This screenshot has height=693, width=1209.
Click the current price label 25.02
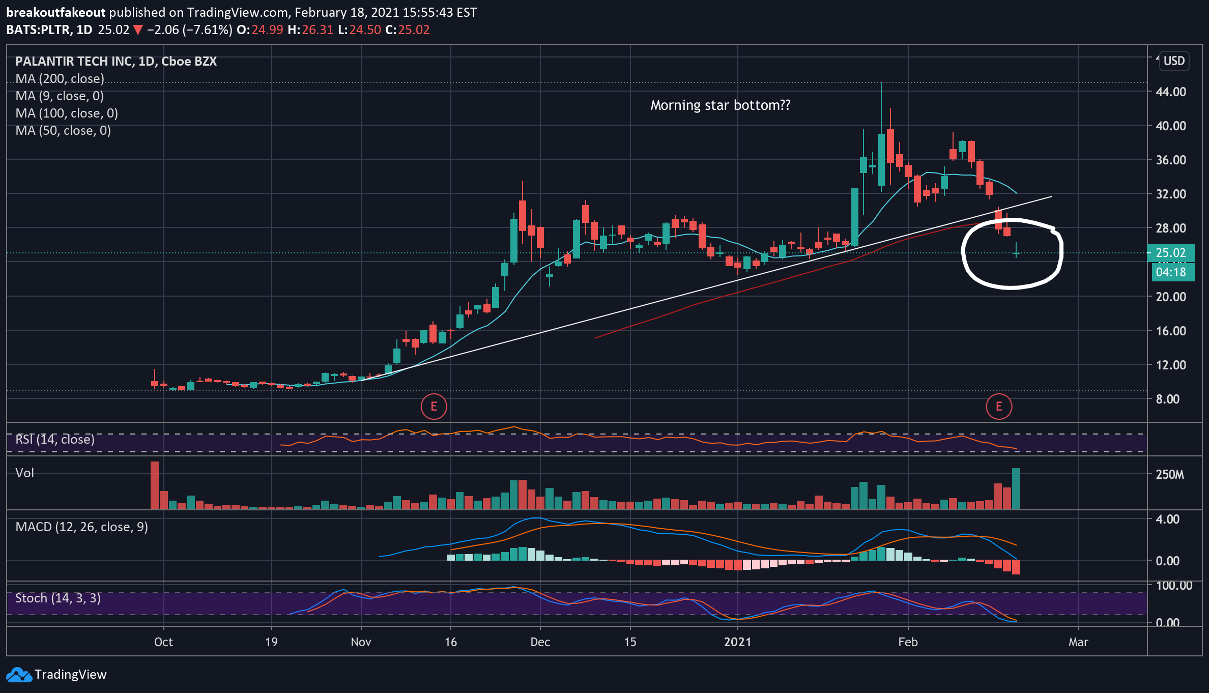tap(1170, 253)
